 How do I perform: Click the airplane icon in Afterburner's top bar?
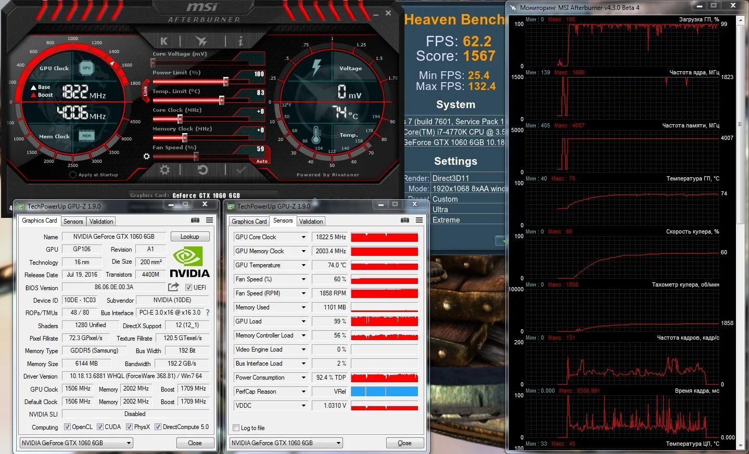[x=201, y=41]
